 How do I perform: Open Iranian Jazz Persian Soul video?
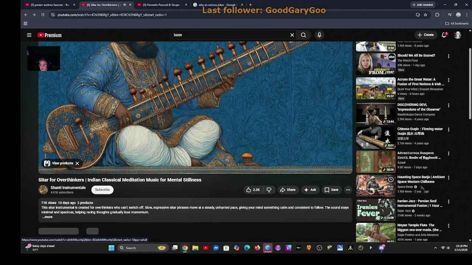(375, 209)
